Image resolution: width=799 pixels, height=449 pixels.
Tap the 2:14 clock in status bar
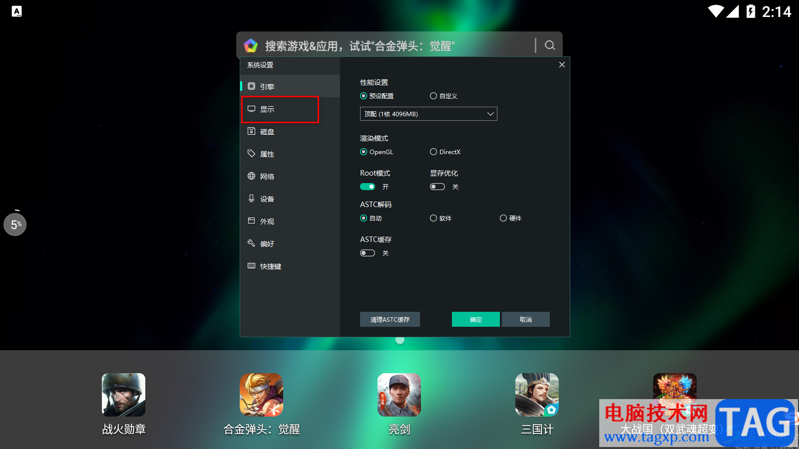click(777, 11)
